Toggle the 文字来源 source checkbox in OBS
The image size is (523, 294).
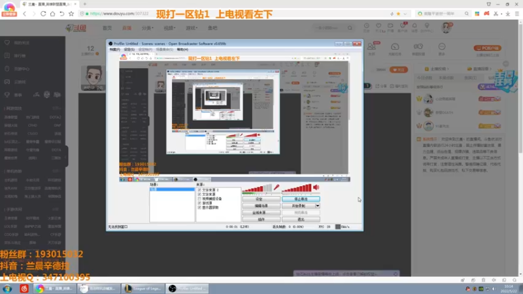coord(199,194)
